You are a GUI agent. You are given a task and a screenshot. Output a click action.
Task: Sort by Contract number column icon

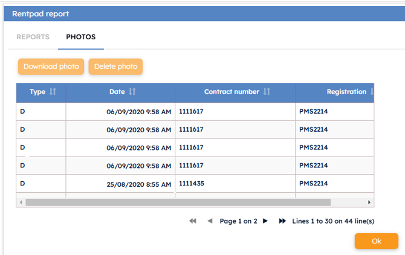(x=267, y=92)
